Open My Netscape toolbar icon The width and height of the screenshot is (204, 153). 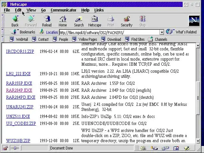click(95, 21)
